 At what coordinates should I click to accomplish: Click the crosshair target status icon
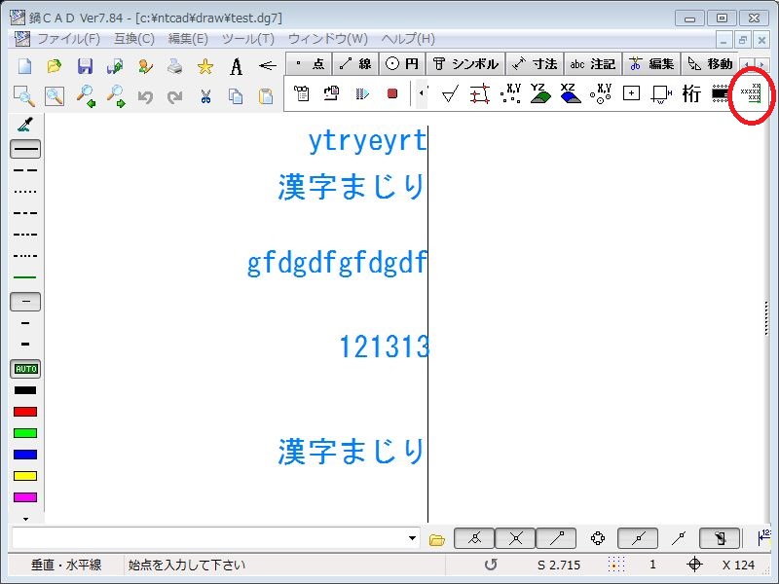694,565
